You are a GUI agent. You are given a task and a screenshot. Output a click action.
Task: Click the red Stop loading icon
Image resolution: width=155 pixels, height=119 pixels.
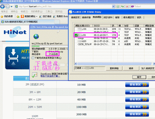coord(127,6)
